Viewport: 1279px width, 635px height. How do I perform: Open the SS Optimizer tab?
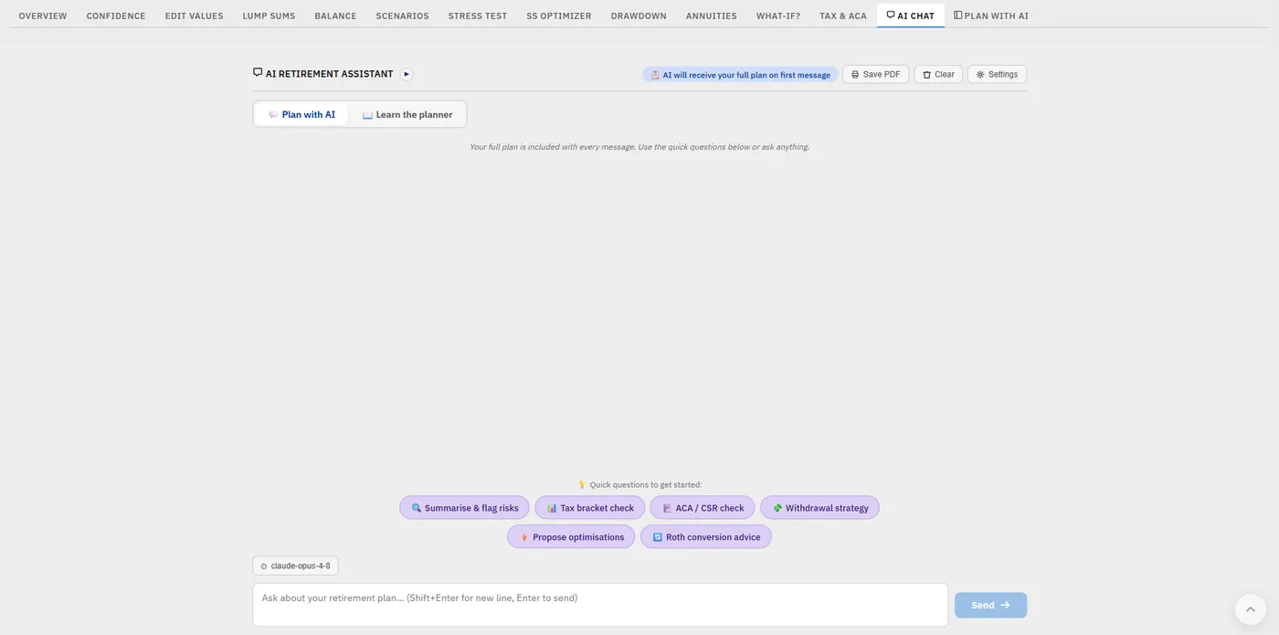[559, 16]
